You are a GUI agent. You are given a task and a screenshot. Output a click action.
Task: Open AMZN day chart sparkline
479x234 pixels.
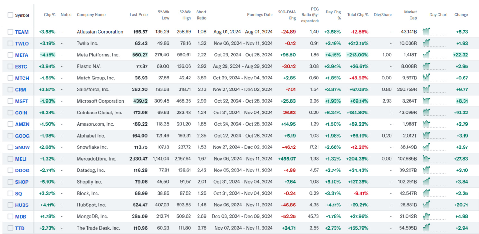coord(434,124)
